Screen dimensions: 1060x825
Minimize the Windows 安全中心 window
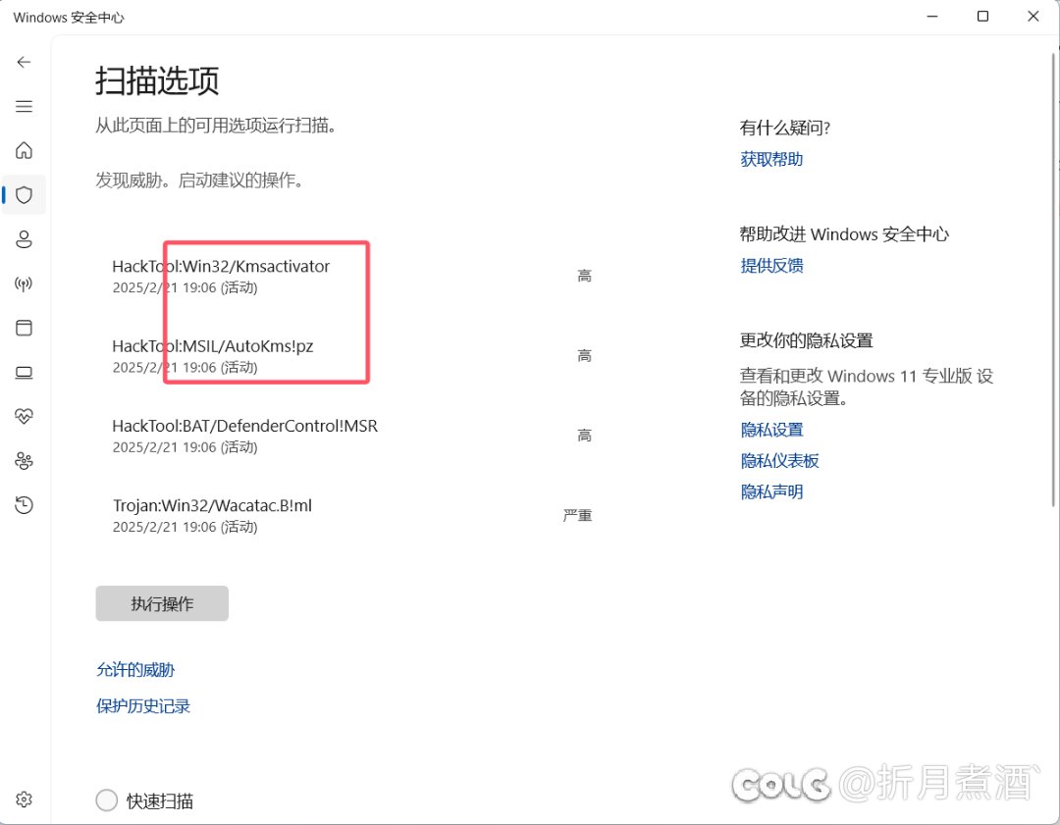(x=932, y=17)
